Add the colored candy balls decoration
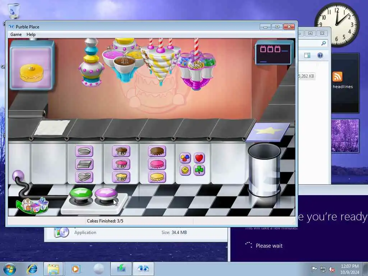368x276 pixels. pos(185,158)
